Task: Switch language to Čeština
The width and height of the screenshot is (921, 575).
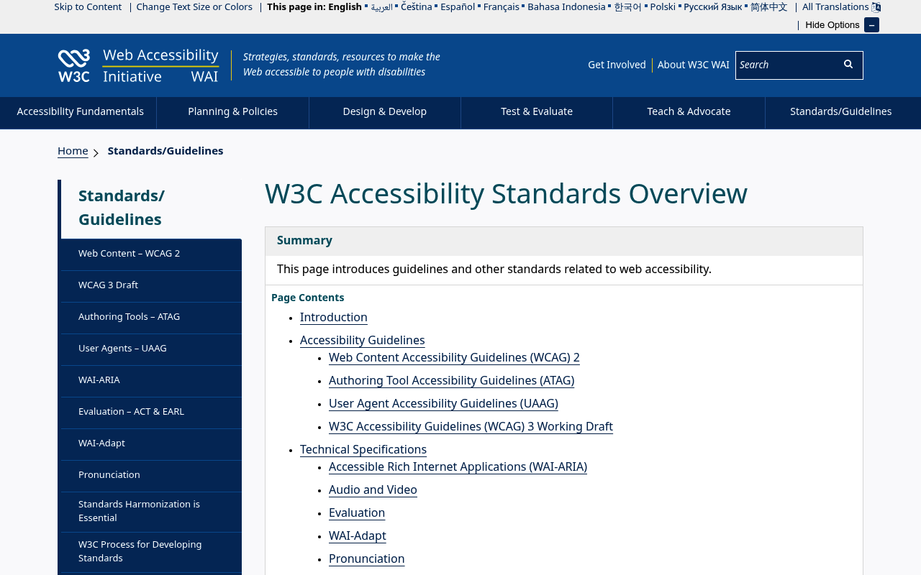Action: [x=417, y=7]
